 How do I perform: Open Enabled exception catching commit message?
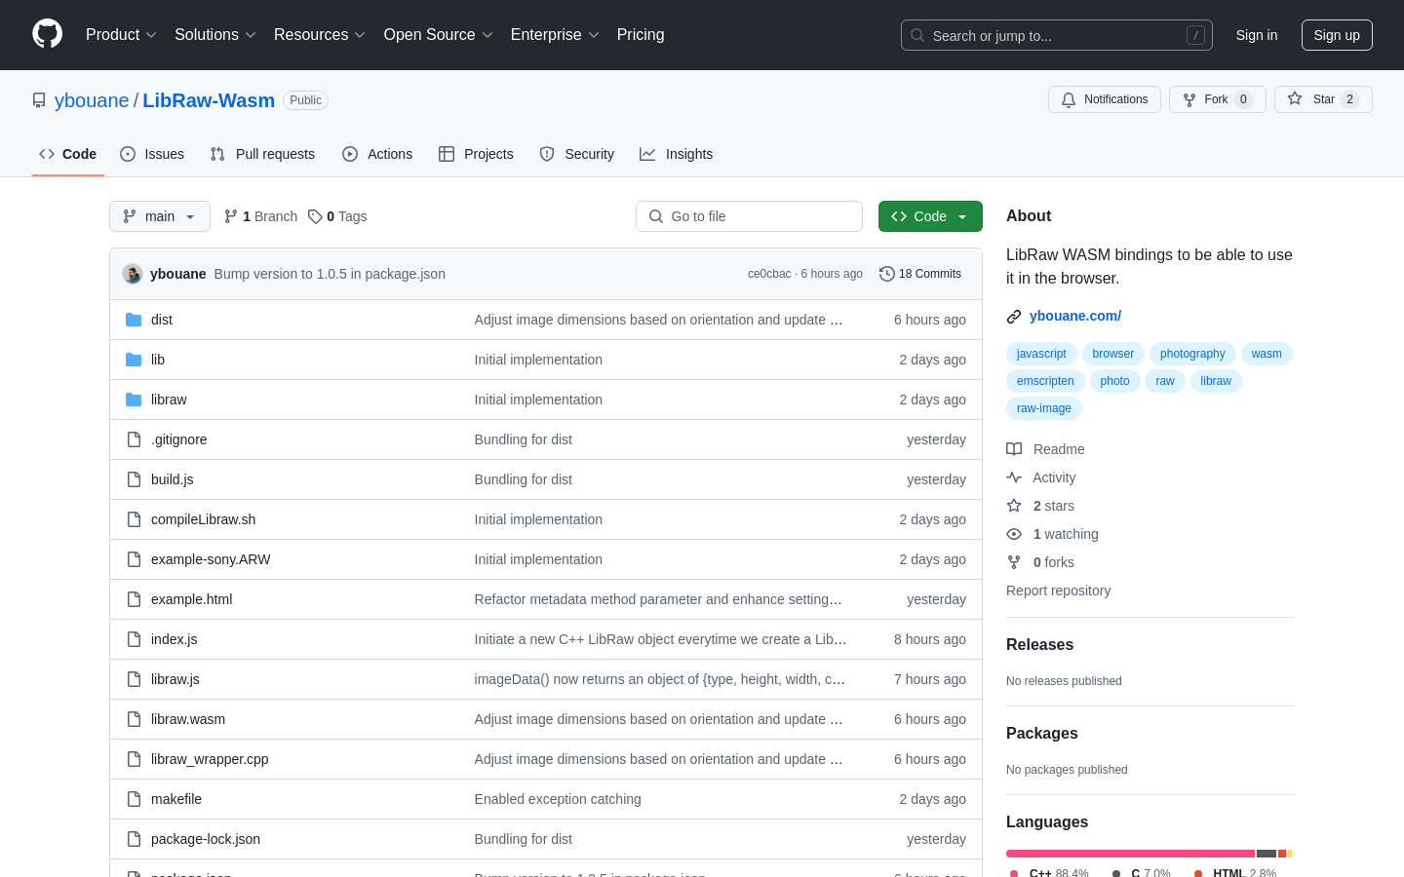[558, 799]
